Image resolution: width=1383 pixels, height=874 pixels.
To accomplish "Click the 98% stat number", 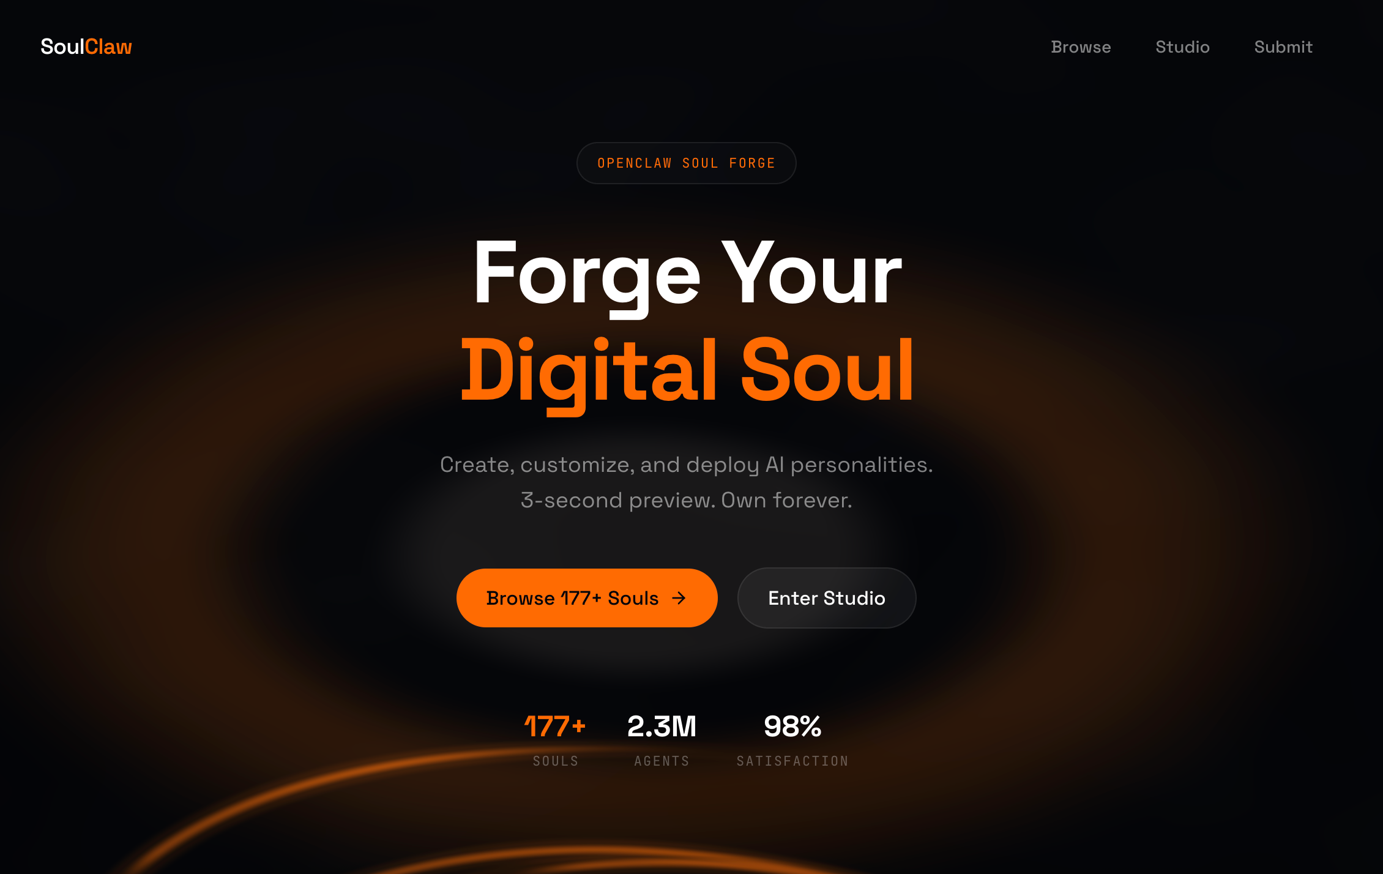I will 792,726.
